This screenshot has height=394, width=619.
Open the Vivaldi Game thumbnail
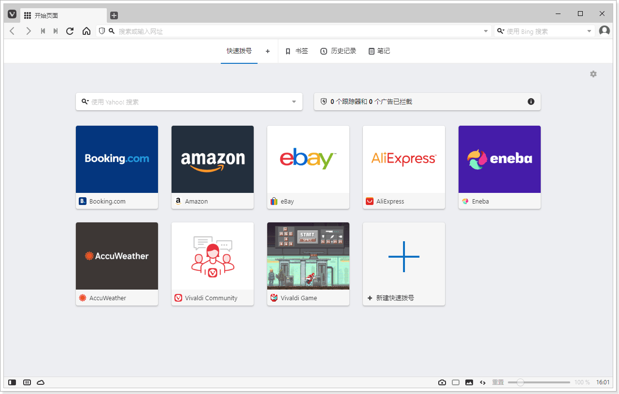pos(308,256)
